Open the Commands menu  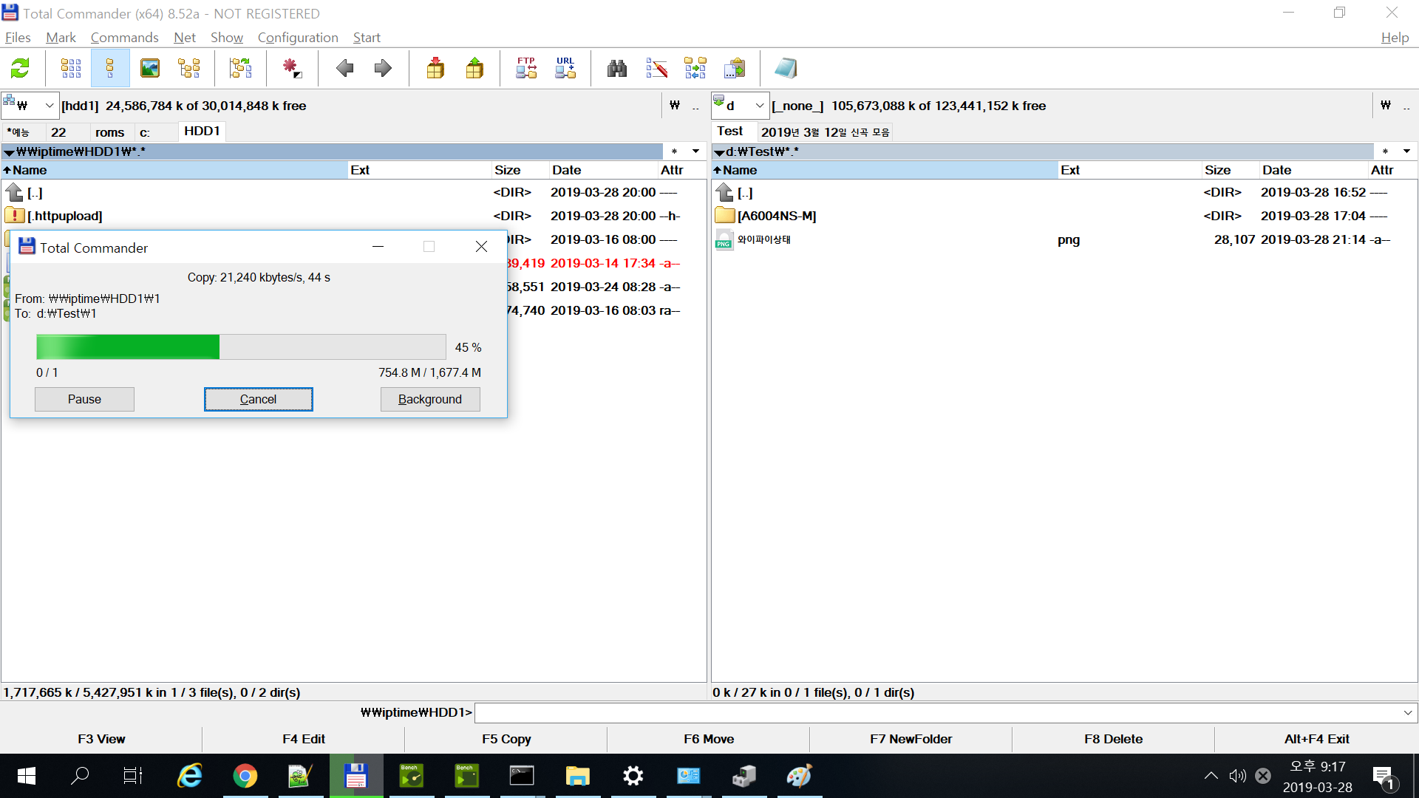click(x=124, y=38)
